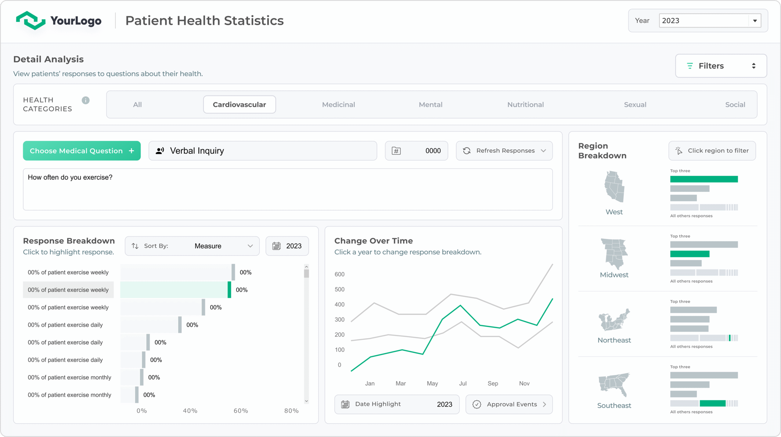Click the question text box

(288, 189)
